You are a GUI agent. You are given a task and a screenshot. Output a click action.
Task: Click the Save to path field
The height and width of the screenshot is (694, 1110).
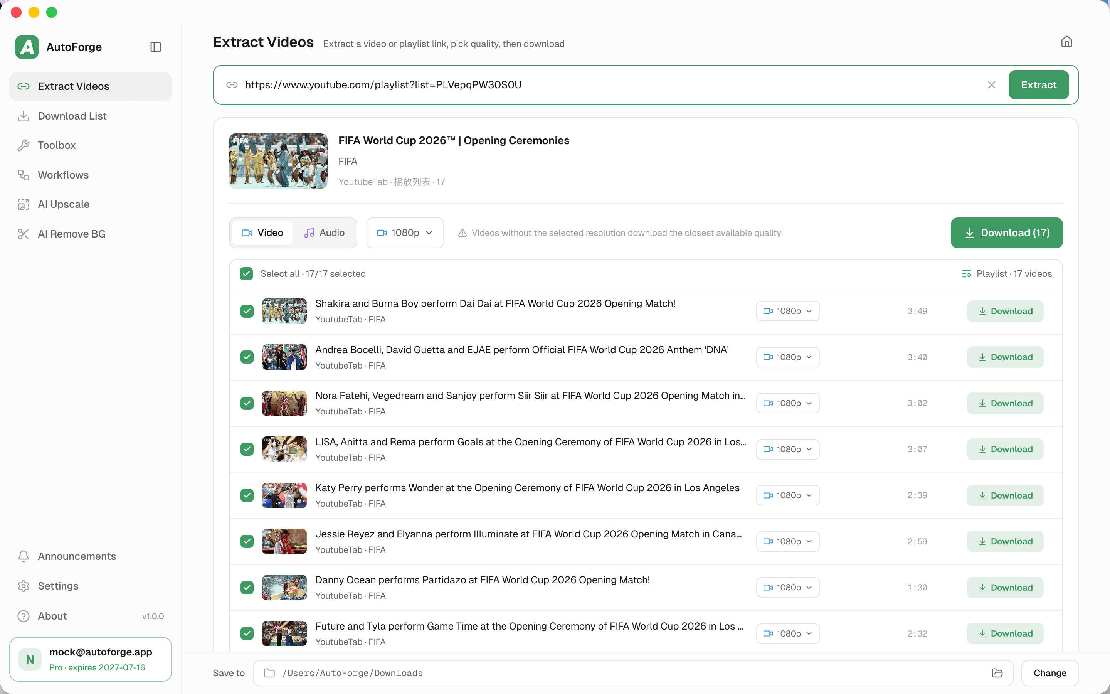tap(633, 673)
